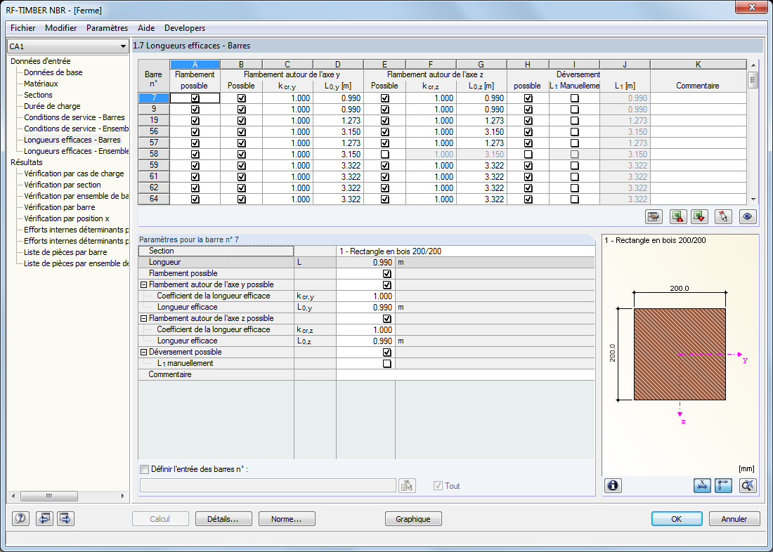Open the cross-section info button

[x=613, y=485]
